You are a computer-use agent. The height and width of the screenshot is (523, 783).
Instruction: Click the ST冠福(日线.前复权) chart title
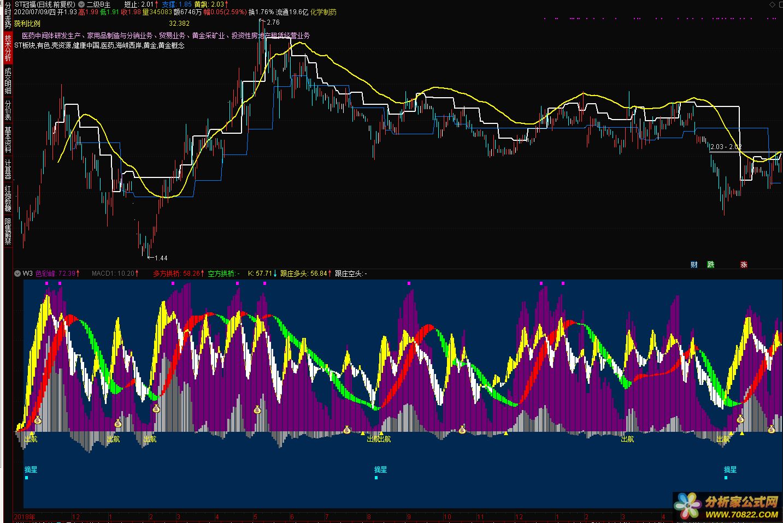coord(45,4)
